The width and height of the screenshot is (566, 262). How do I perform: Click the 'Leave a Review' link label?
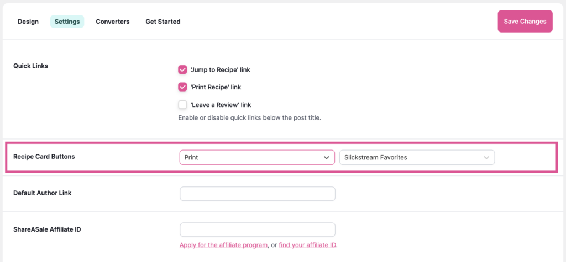coord(221,105)
